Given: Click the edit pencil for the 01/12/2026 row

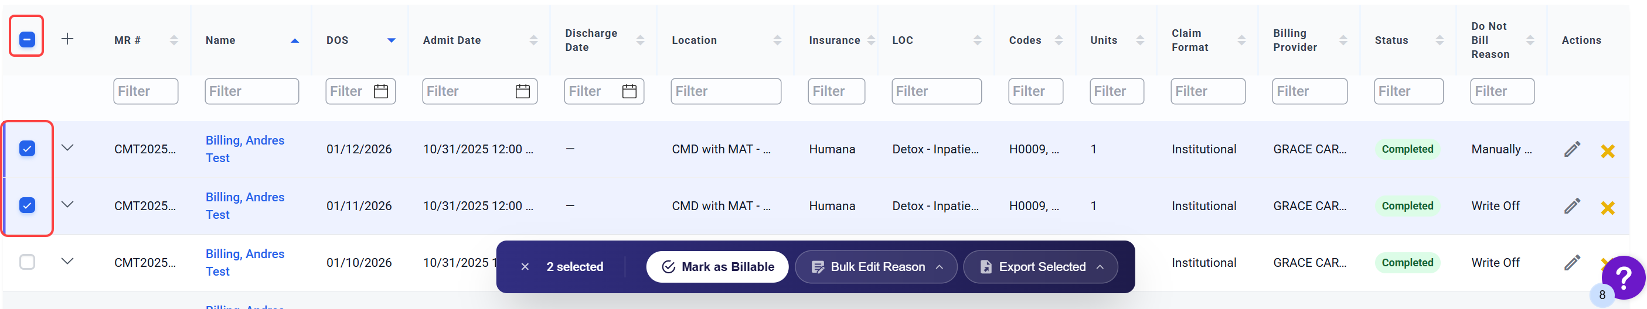Looking at the screenshot, I should pos(1571,149).
